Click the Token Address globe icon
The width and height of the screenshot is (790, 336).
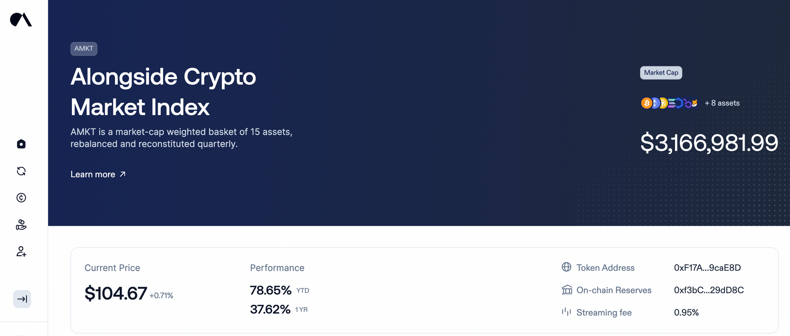tap(566, 267)
